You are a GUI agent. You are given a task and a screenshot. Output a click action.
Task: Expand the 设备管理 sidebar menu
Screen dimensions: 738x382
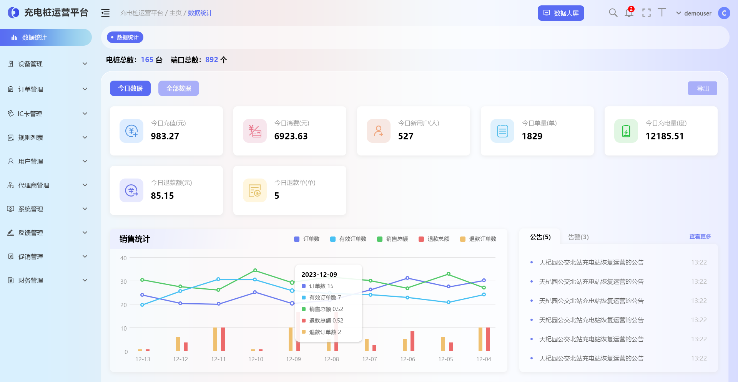tap(46, 64)
